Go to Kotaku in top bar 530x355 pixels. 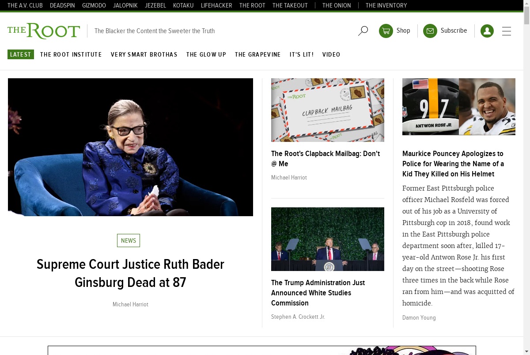point(183,6)
